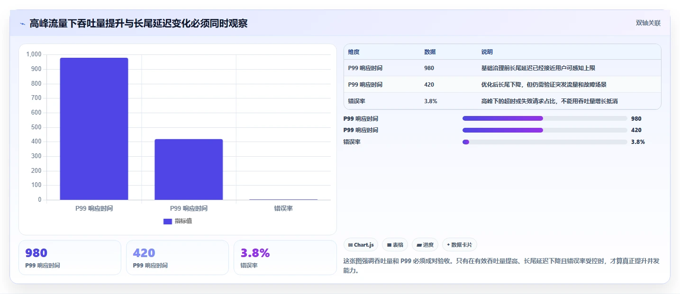Click the 高峰下的超时或失败请求占比 description cell
This screenshot has width=680, height=294.
[550, 101]
